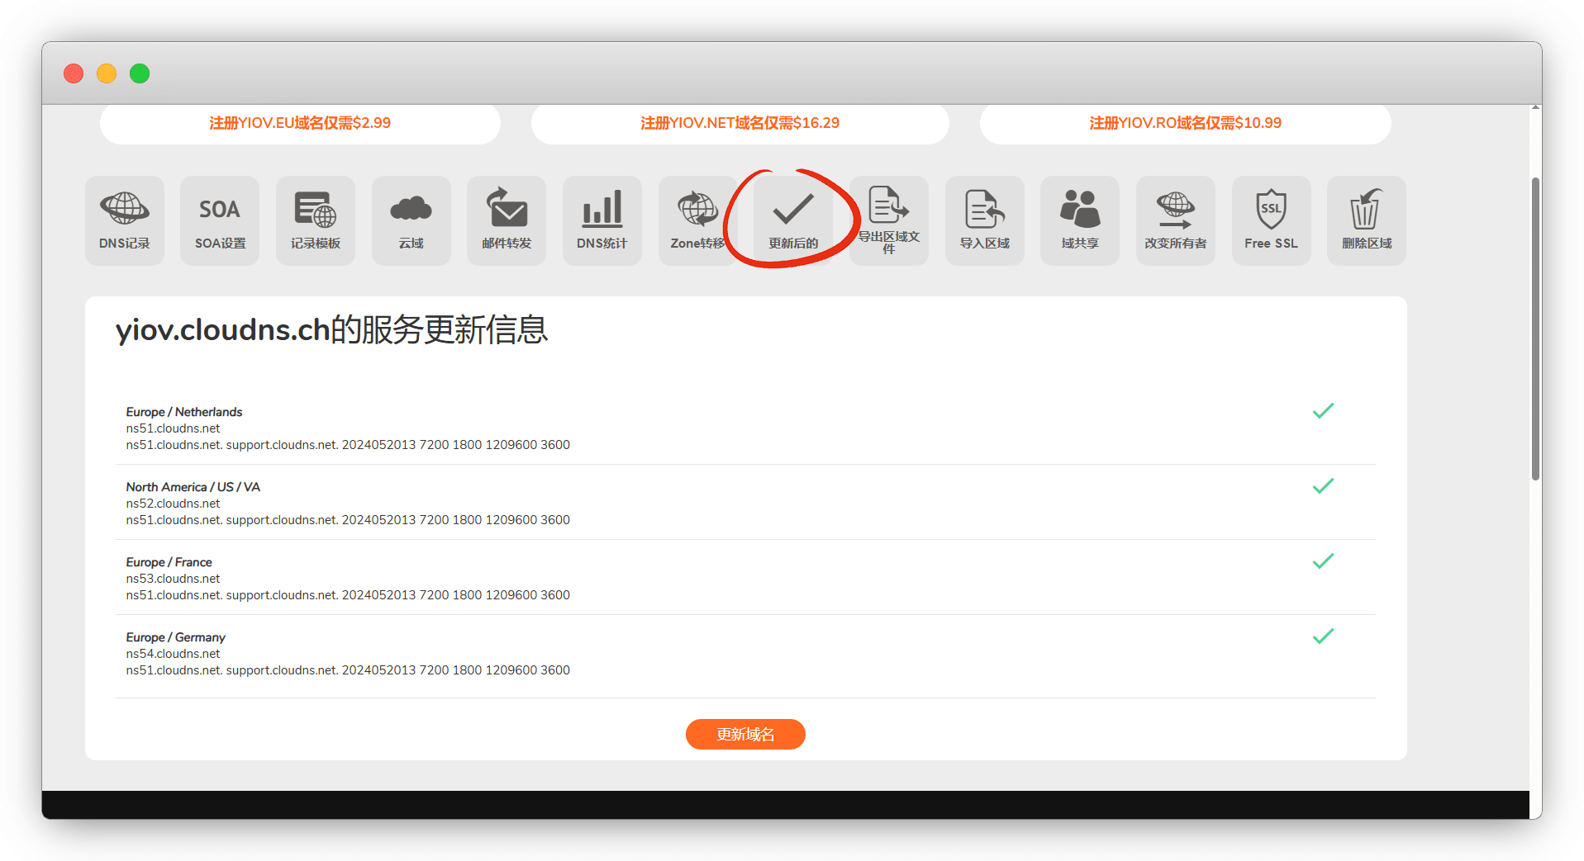Open the 注册YIOV.NET域名 $16.29 offer
The width and height of the screenshot is (1584, 861).
click(740, 123)
